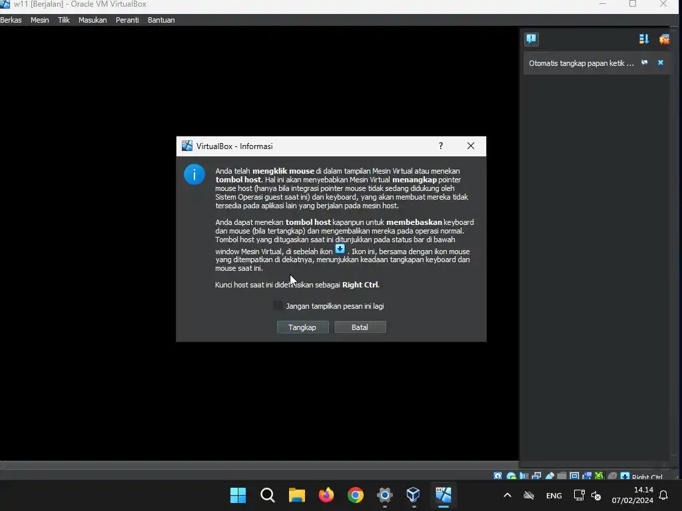The width and height of the screenshot is (682, 511).
Task: Click the keyboard capture down-arrow icon
Action: click(x=625, y=476)
